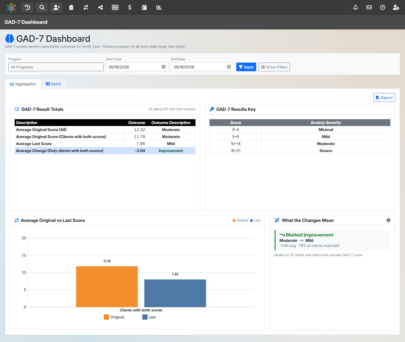The image size is (405, 342).
Task: Click the blue Last swatch below the chart
Action: point(145,317)
